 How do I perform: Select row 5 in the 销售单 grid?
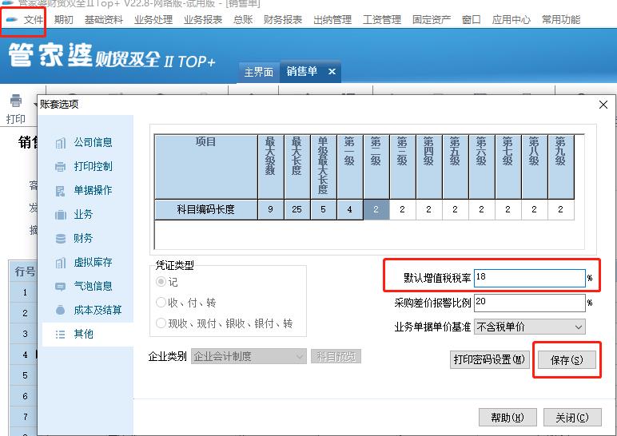click(x=25, y=375)
